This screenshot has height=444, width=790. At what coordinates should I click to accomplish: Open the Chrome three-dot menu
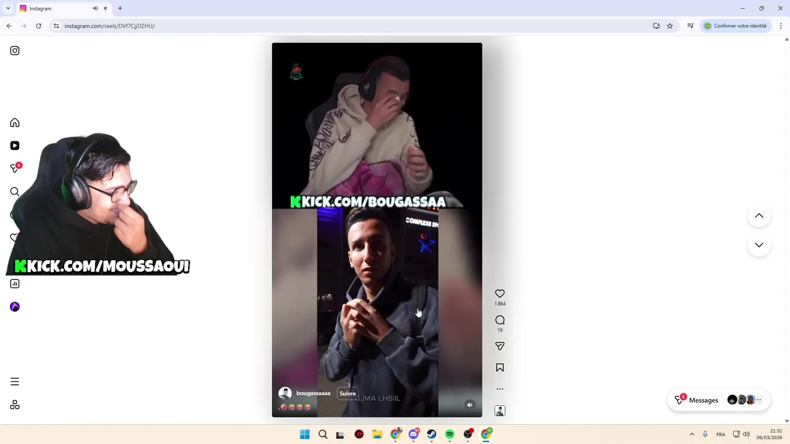pyautogui.click(x=781, y=26)
